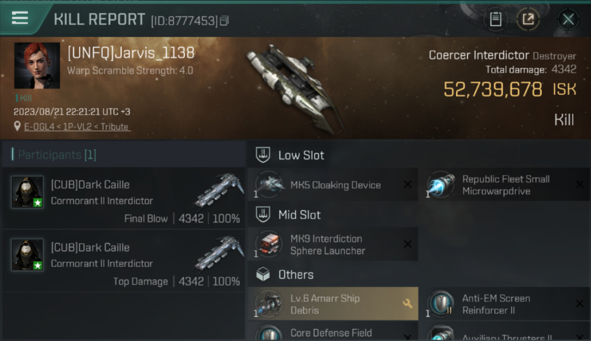Select the MK5 Cloaking Device icon
This screenshot has height=341, width=591.
(x=269, y=185)
